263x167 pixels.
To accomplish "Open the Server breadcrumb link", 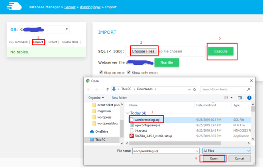I will coord(70,7).
